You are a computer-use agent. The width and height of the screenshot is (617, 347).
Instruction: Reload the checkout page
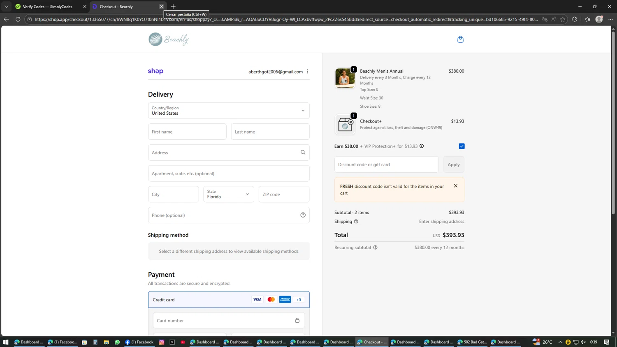click(18, 19)
